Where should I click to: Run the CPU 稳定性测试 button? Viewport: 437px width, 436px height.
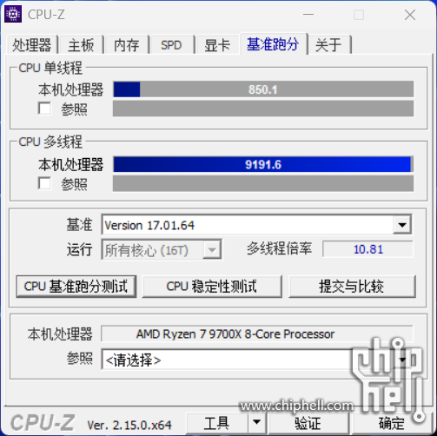pos(212,287)
